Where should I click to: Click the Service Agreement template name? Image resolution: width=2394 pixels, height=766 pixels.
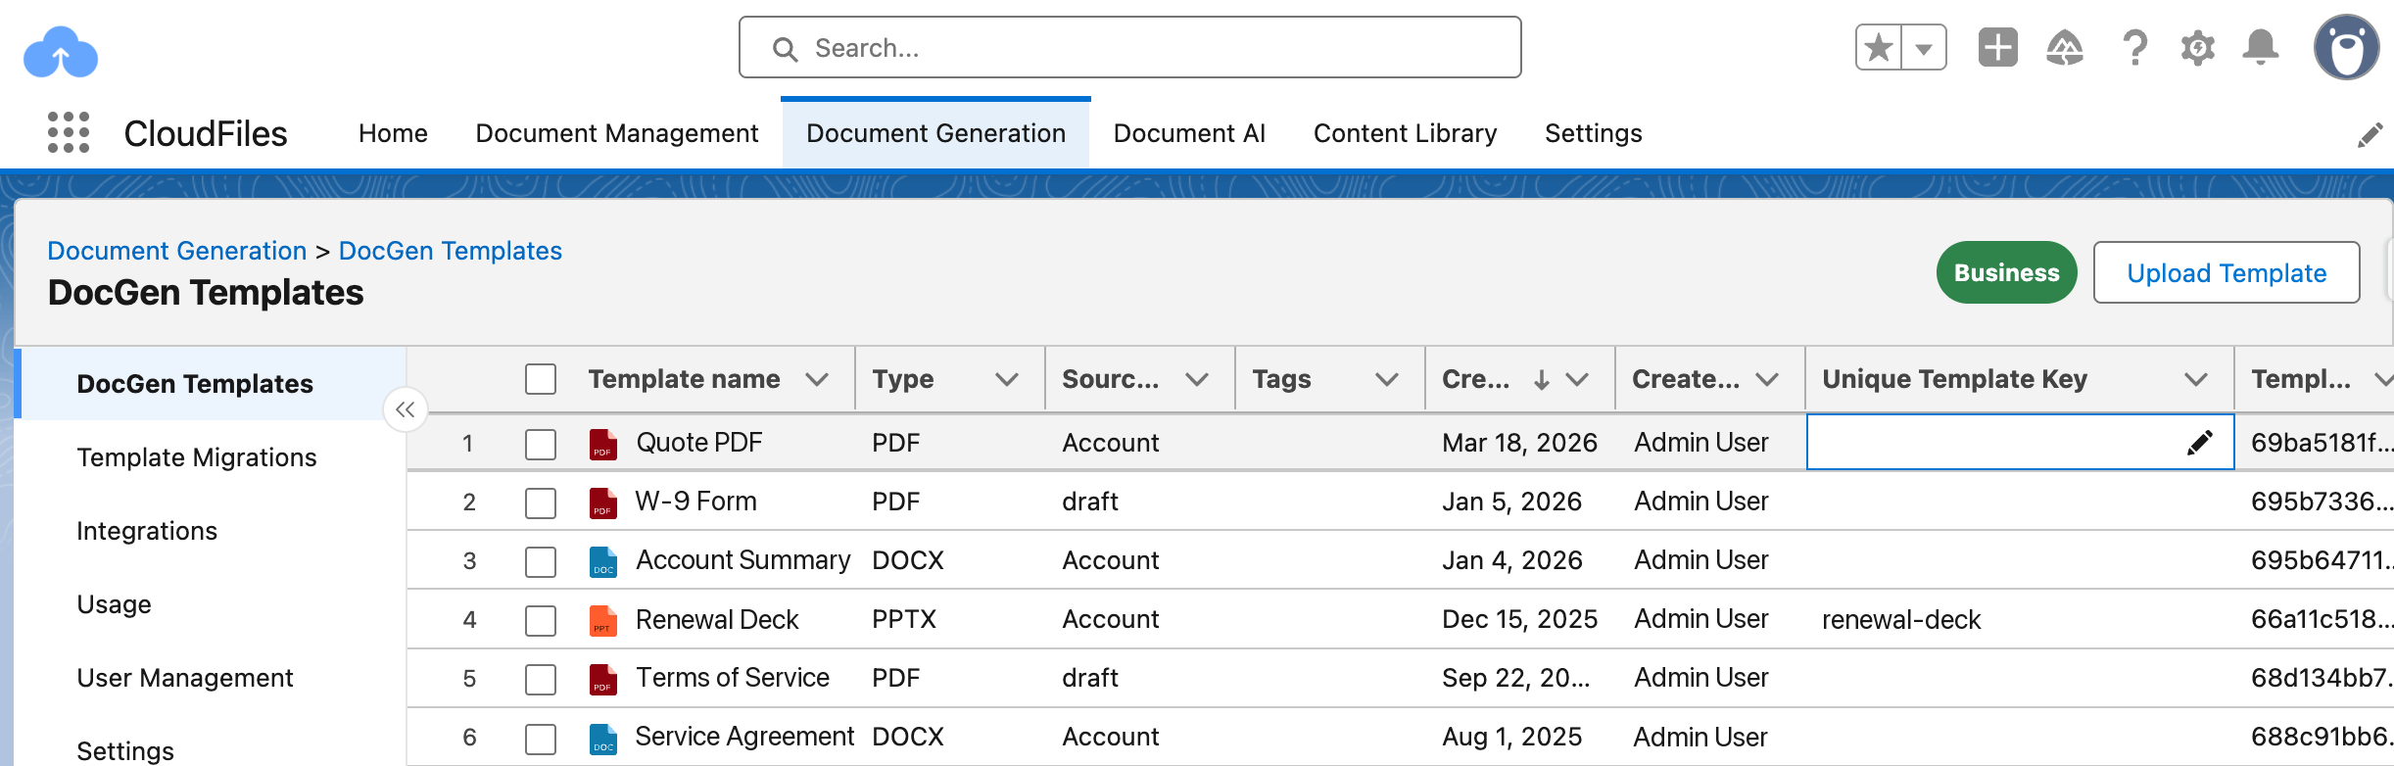point(744,737)
